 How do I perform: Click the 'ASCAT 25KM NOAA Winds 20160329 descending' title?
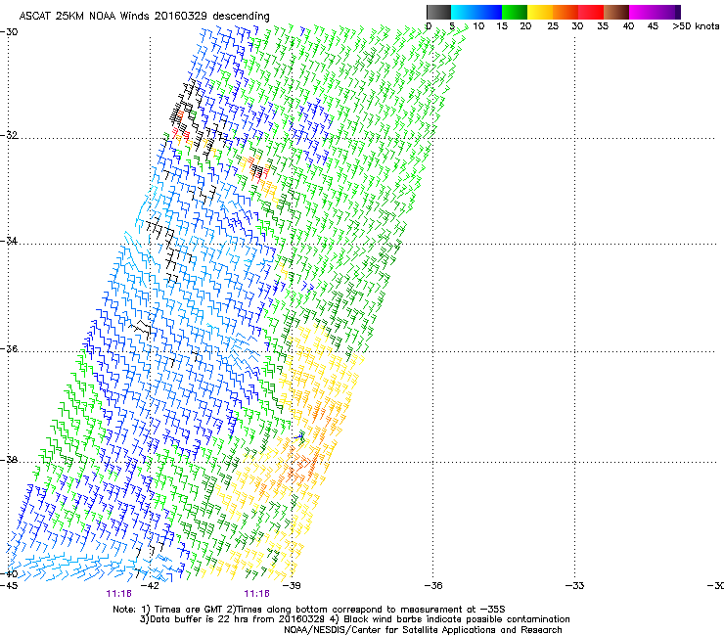[x=144, y=17]
